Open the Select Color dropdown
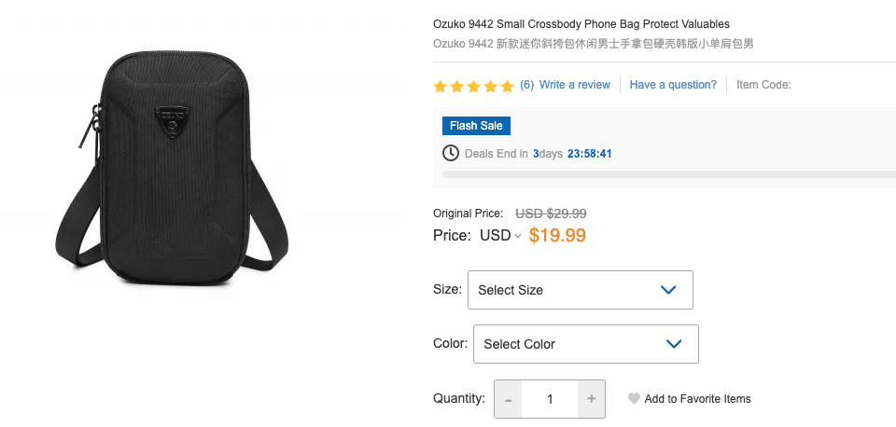Viewport: 896px width, 427px height. click(586, 344)
